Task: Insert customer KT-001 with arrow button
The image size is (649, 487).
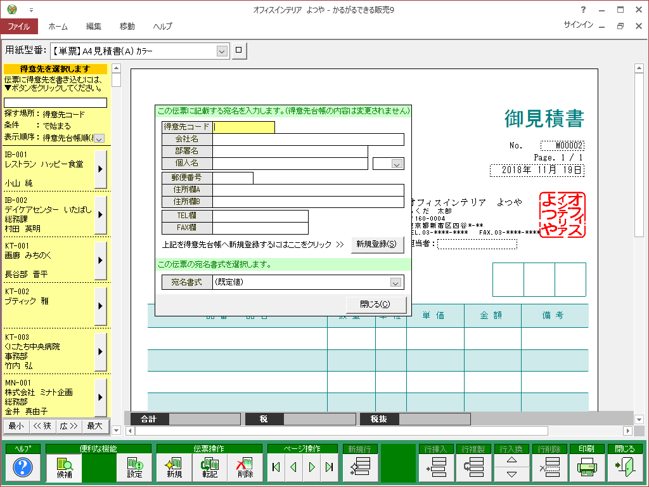Action: click(100, 260)
